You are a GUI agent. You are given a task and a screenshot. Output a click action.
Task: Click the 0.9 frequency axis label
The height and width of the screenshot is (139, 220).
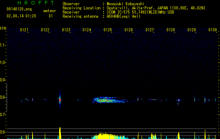tap(3, 80)
